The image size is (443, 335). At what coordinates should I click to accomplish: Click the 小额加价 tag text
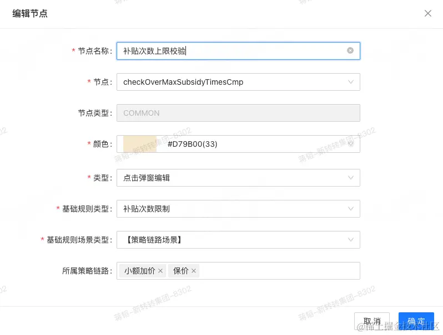point(139,271)
